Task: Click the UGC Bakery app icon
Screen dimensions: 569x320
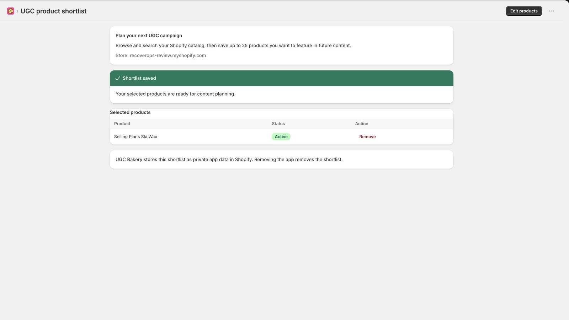Action: point(11,11)
